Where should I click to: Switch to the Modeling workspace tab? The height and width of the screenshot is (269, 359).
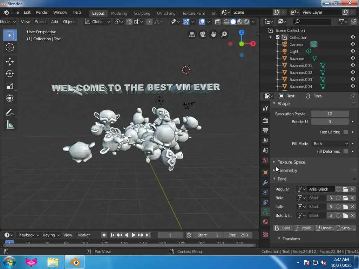pyautogui.click(x=119, y=13)
